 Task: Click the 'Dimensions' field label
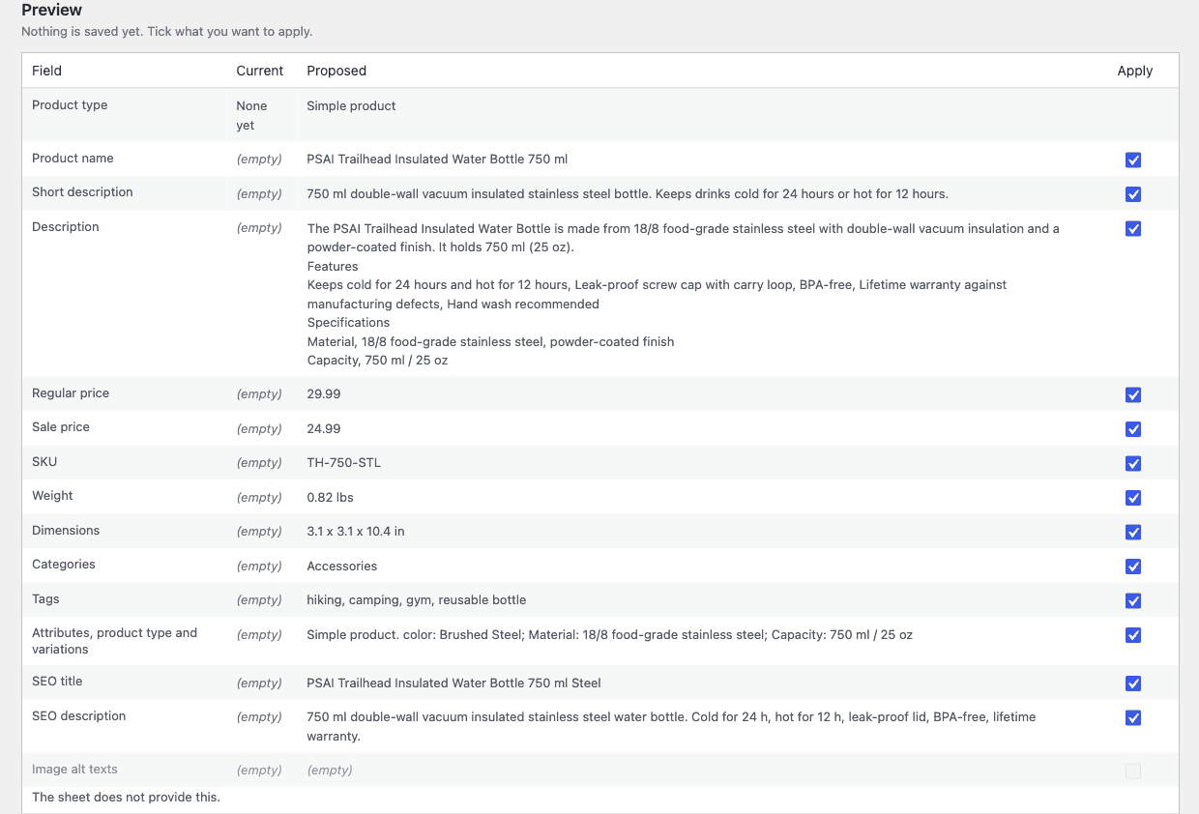pos(66,531)
